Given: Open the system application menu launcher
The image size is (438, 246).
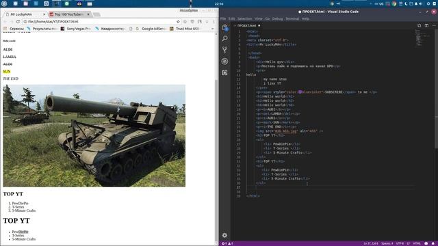Looking at the screenshot, I should 4,3.
